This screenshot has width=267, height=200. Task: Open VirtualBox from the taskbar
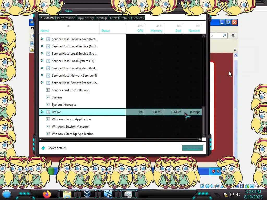click(x=87, y=194)
